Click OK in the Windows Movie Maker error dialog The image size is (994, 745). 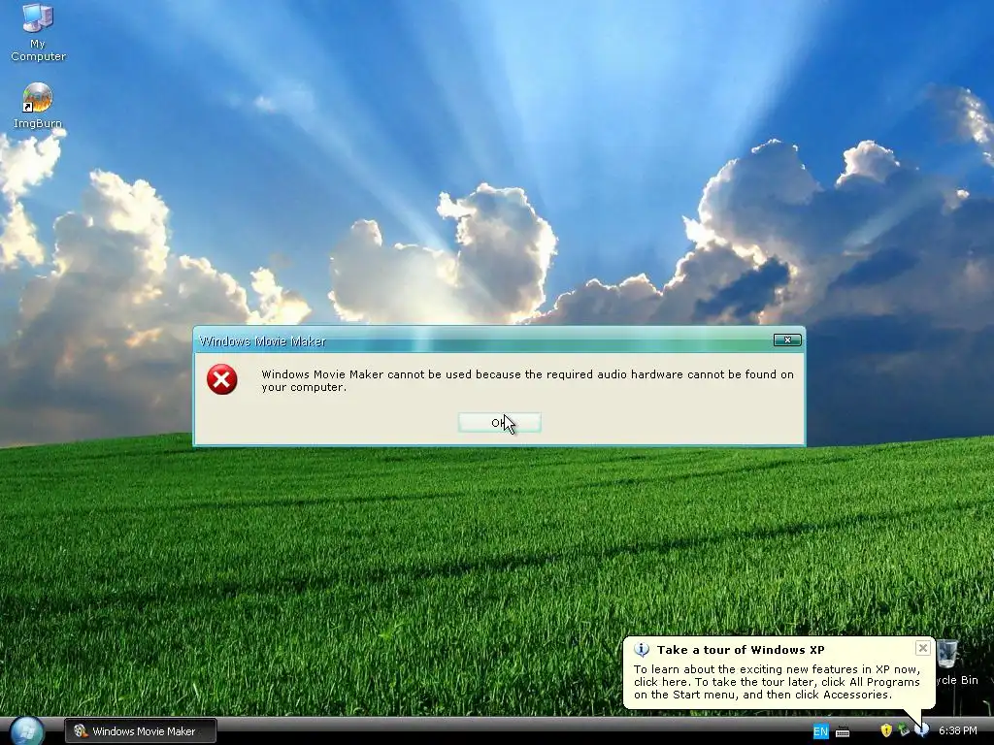500,423
